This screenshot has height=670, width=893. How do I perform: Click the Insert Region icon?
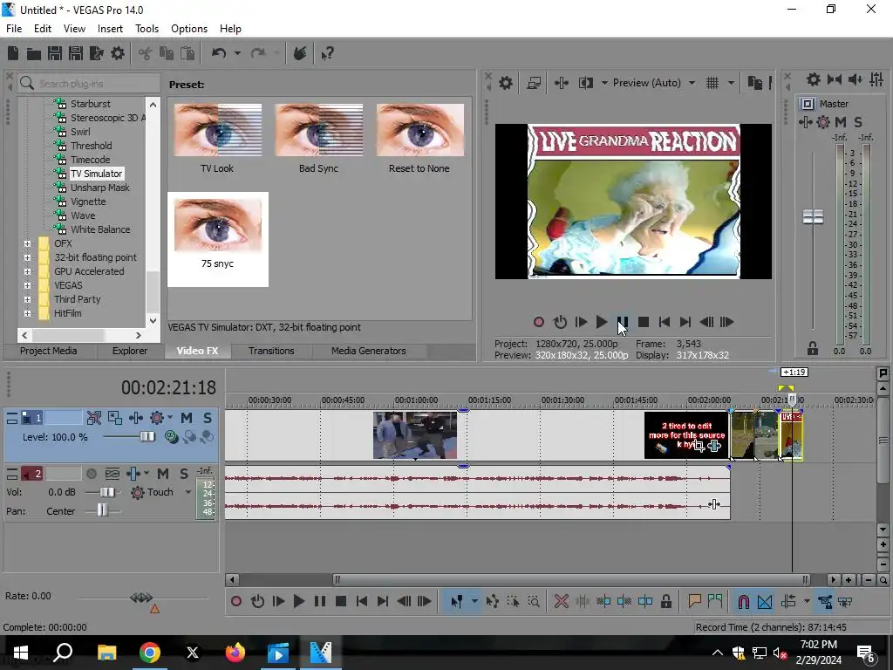pyautogui.click(x=715, y=602)
